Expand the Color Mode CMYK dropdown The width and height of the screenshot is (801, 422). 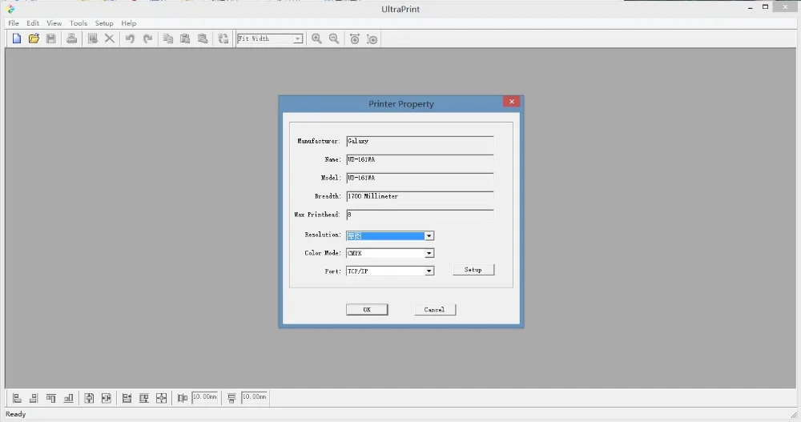tap(429, 253)
